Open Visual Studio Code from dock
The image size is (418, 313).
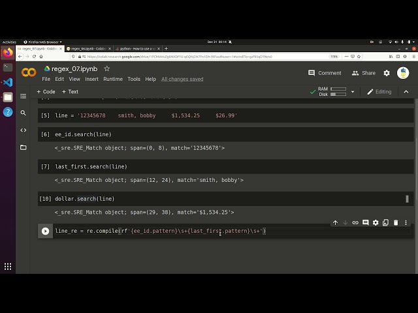[x=8, y=82]
